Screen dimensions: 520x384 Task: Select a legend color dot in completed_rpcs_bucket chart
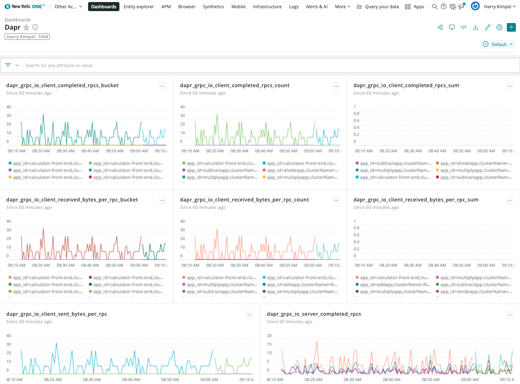click(x=9, y=164)
